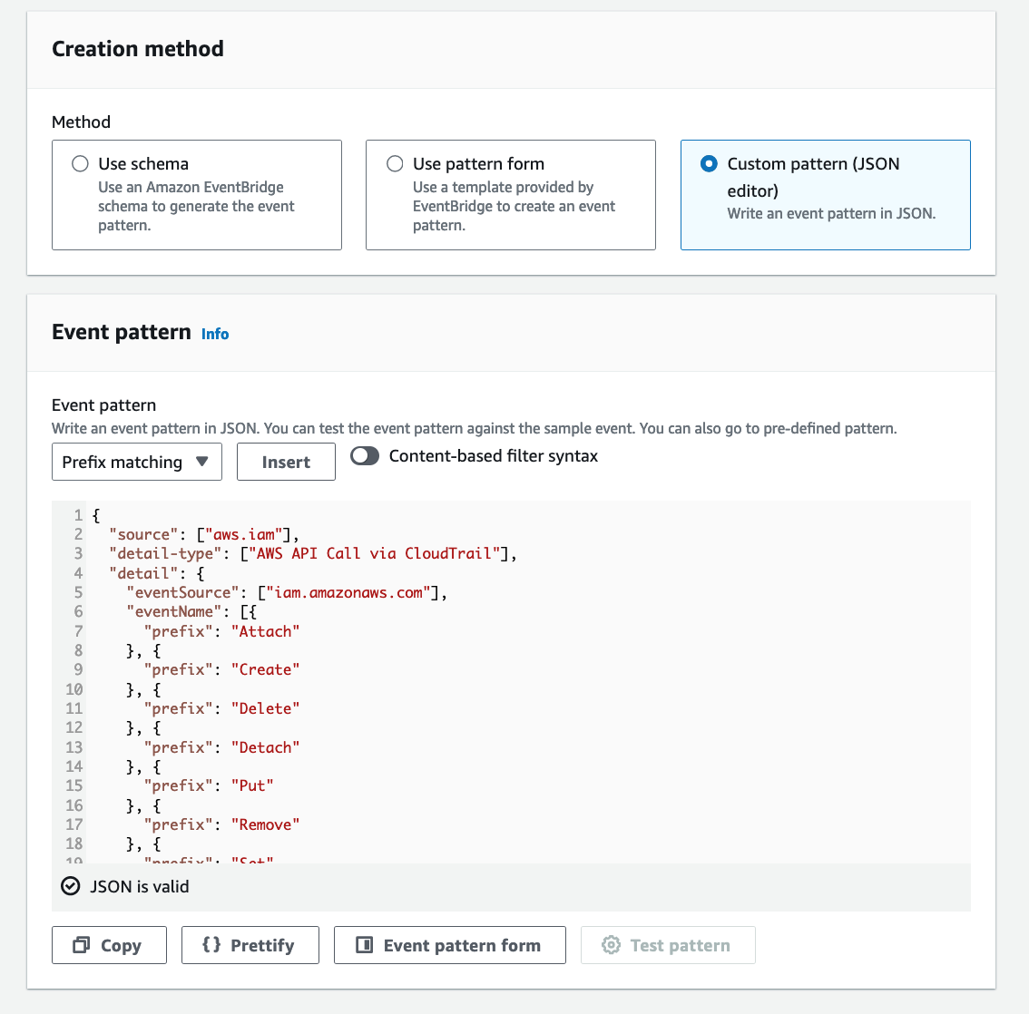This screenshot has height=1014, width=1029.
Task: Click the disabled Test pattern button
Action: tap(668, 945)
